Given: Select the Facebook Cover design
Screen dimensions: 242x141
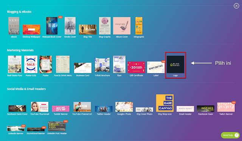Looking at the screenshot, I should (x=206, y=109).
